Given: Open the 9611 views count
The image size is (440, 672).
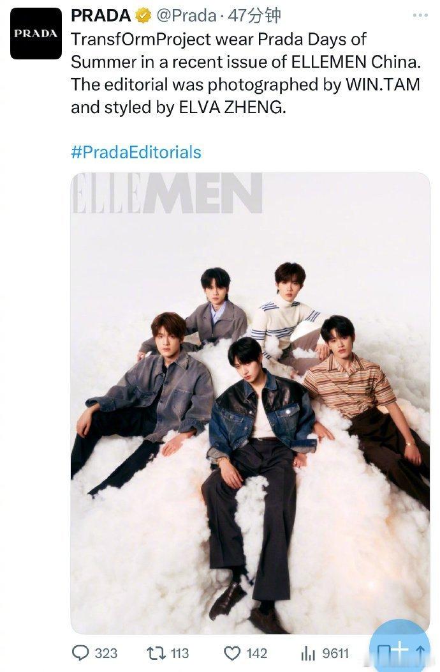Looking at the screenshot, I should coord(335,653).
